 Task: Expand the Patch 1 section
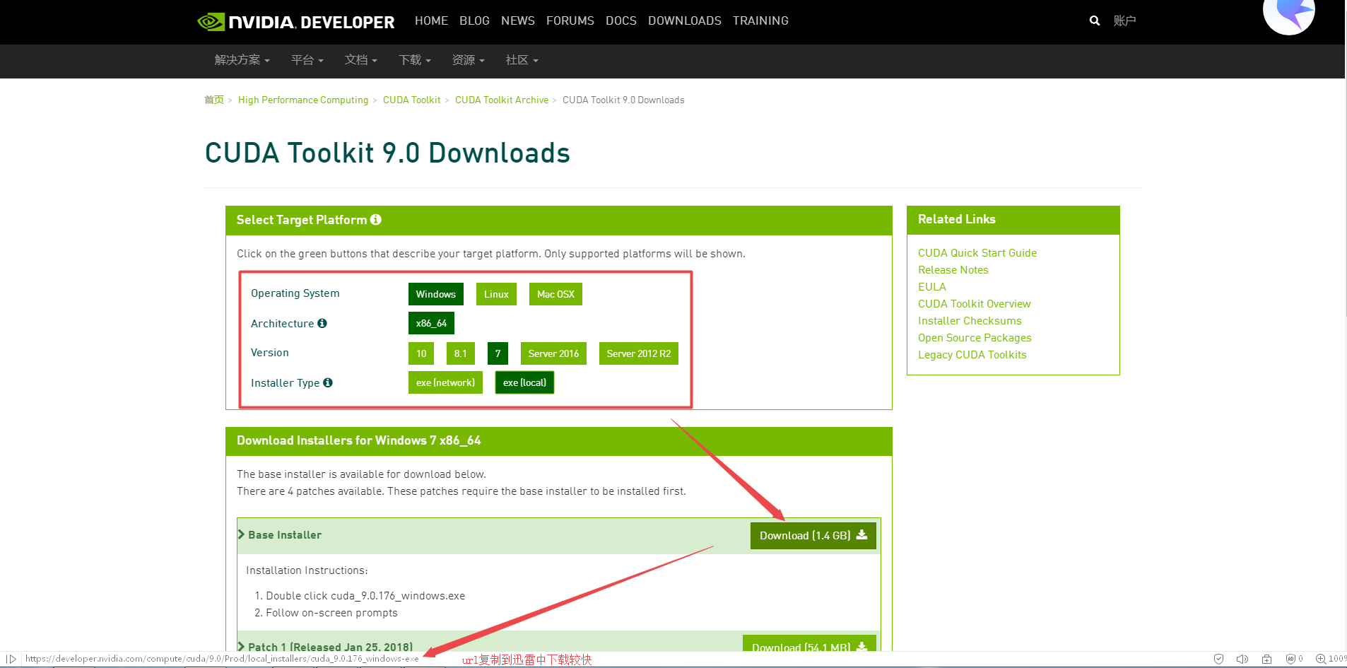(326, 647)
